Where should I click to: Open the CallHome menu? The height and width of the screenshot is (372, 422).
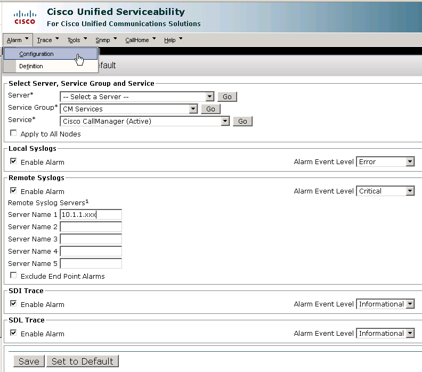tap(141, 40)
